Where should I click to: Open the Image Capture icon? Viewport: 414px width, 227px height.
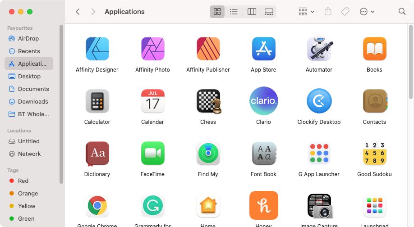coord(320,206)
